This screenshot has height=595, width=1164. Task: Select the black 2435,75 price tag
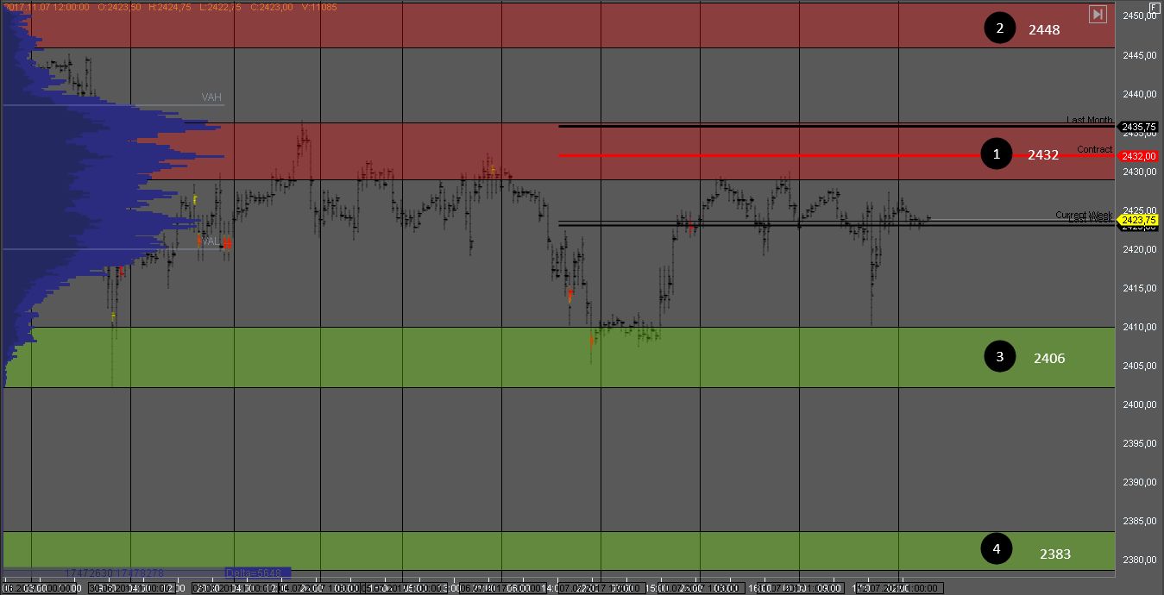point(1138,127)
